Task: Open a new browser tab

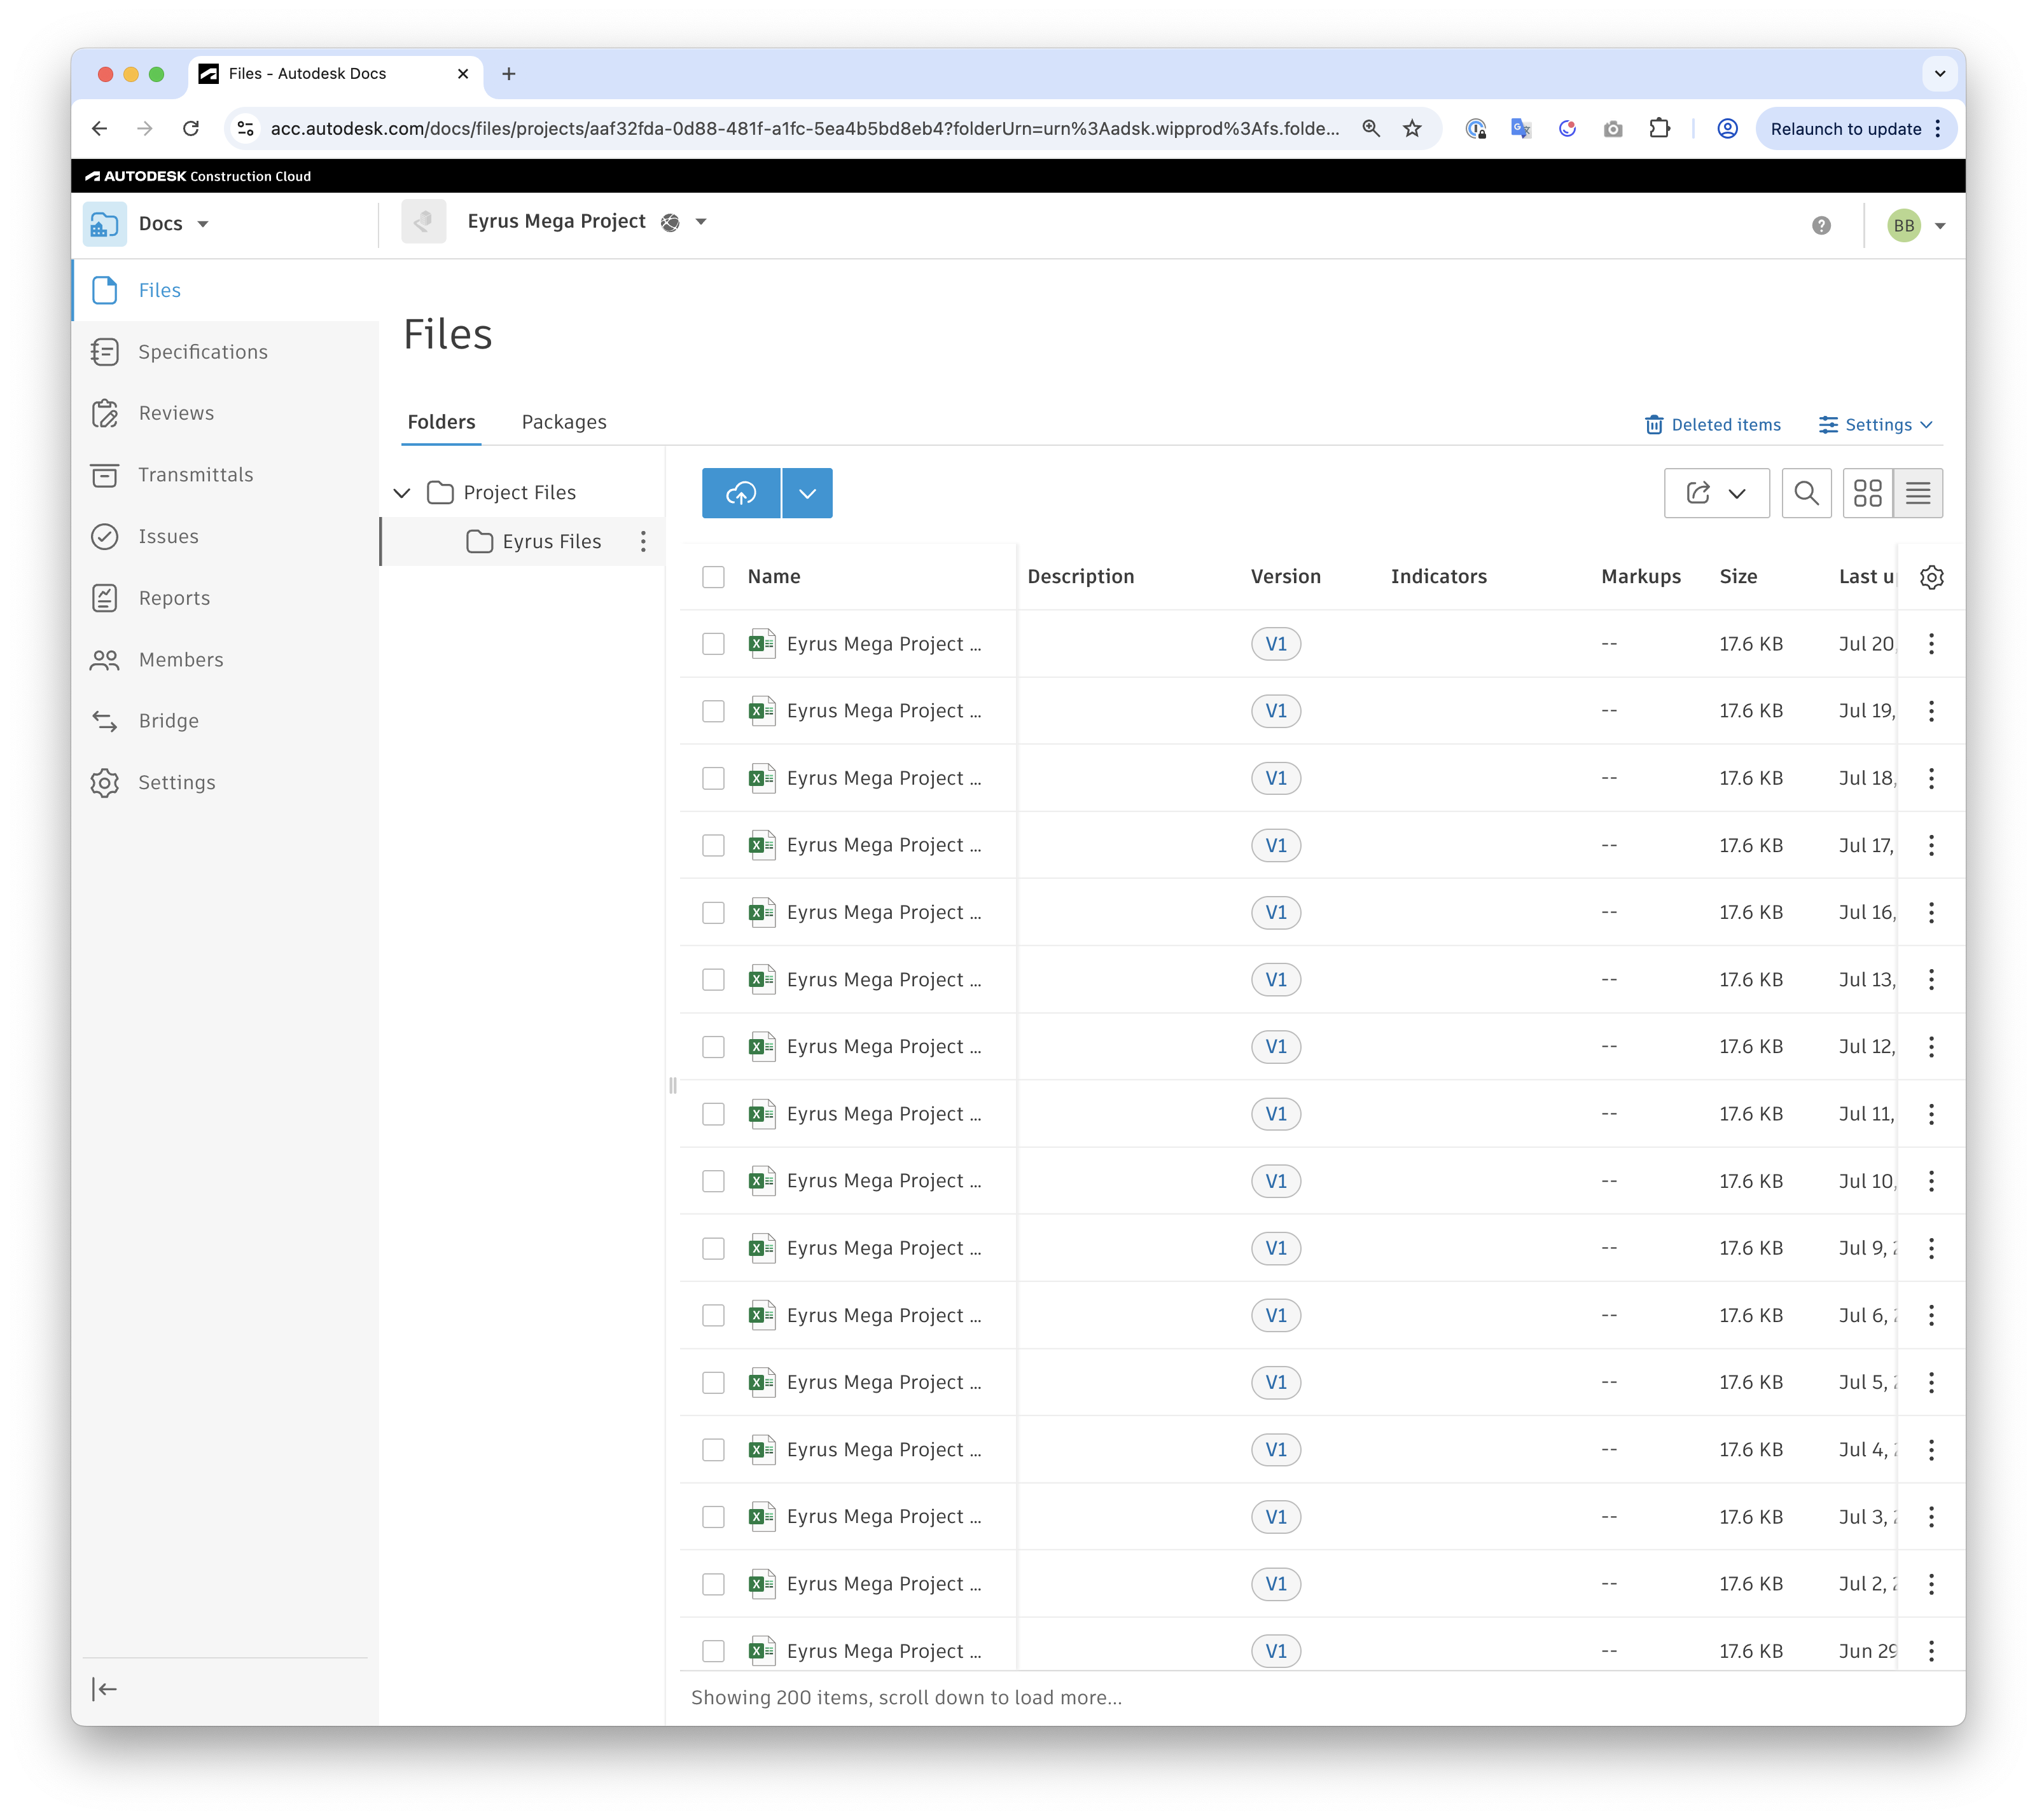Action: point(508,74)
